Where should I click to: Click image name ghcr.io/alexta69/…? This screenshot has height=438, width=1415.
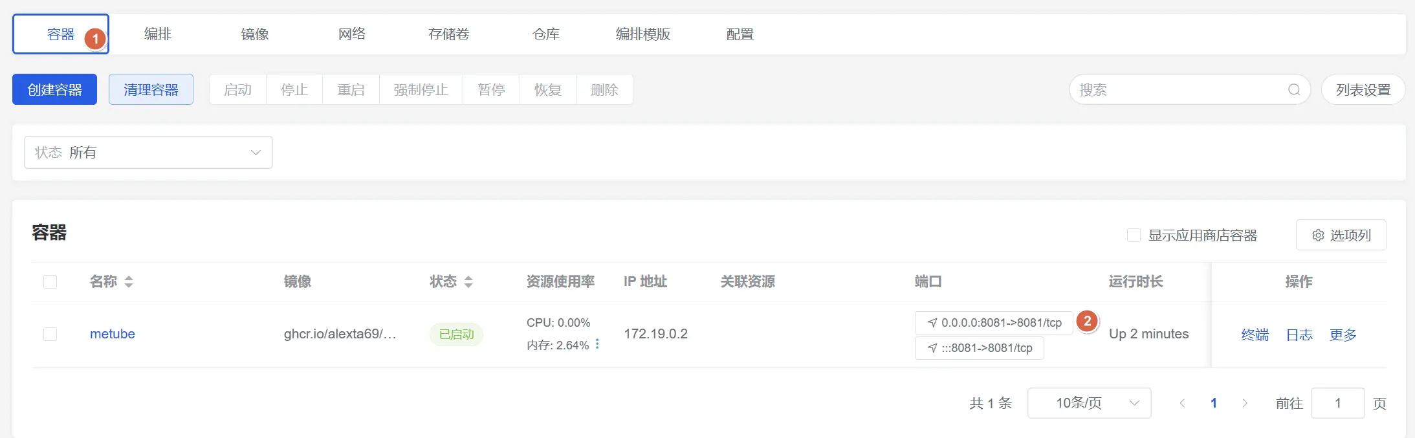tap(340, 334)
